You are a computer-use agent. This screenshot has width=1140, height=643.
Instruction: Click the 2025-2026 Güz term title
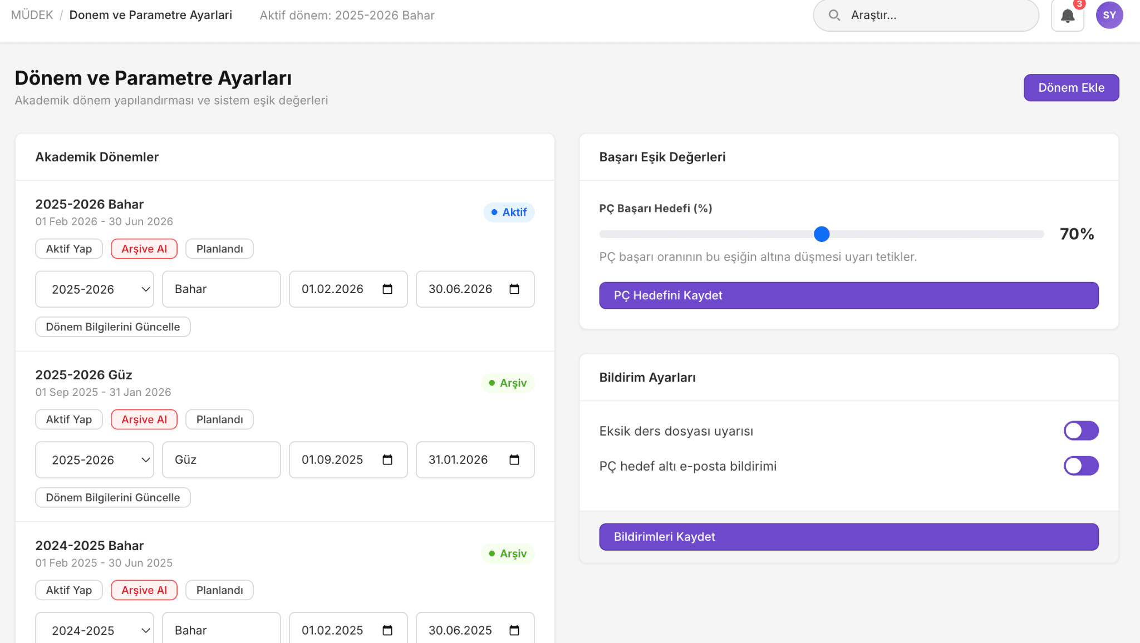pos(83,375)
